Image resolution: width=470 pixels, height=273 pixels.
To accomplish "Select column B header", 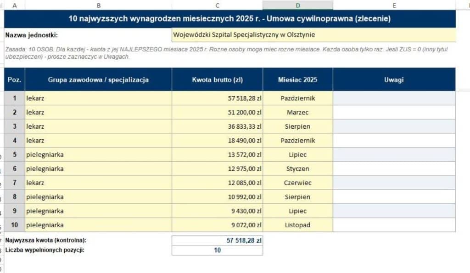I will tap(98, 5).
